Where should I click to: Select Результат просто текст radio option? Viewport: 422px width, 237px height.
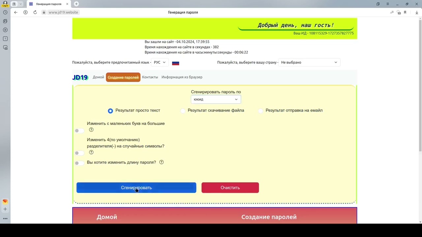tap(110, 111)
